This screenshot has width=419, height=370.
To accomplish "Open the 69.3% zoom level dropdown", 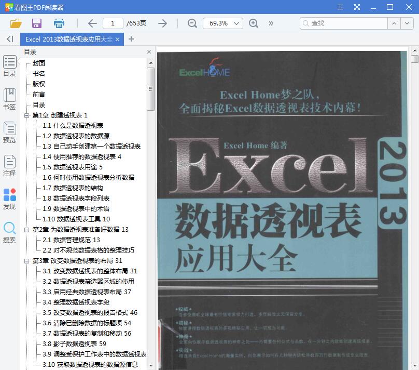I will 223,23.
